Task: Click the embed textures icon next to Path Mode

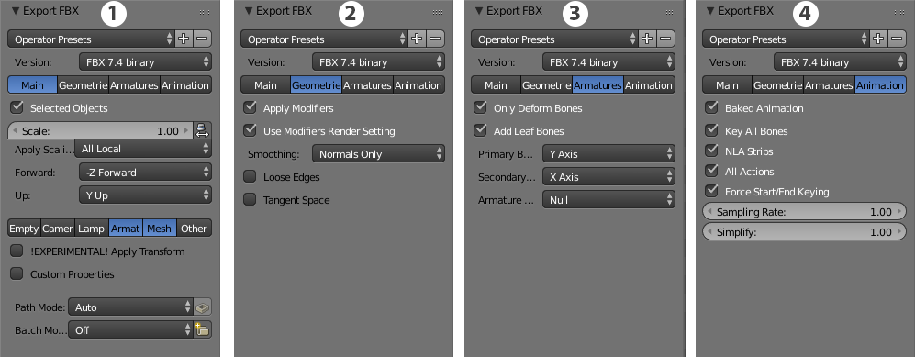Action: point(203,307)
